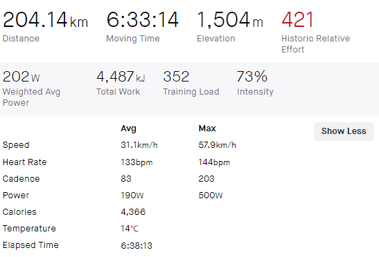Select the Historic Relative Effort label
This screenshot has width=379, height=257.
pyautogui.click(x=315, y=44)
